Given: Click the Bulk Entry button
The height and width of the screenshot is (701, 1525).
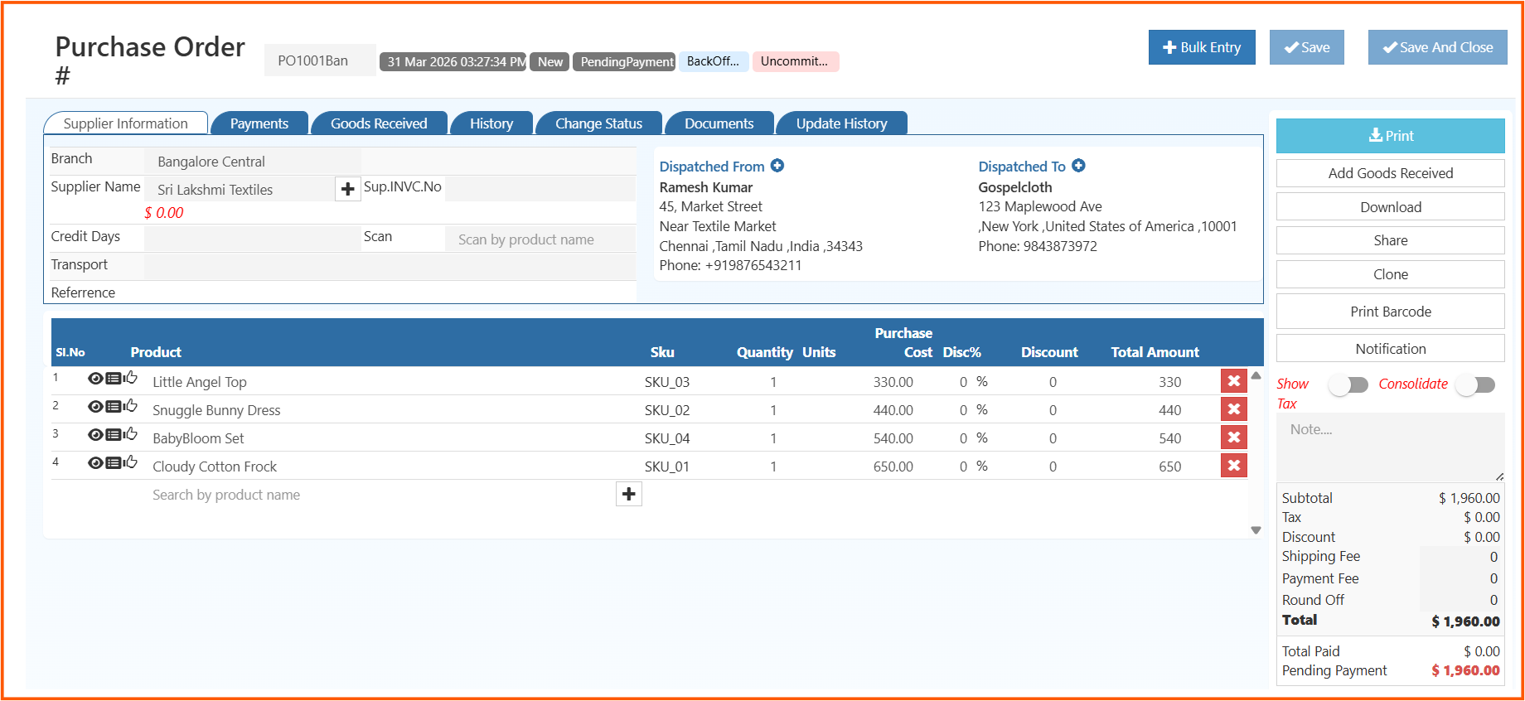Looking at the screenshot, I should pos(1202,47).
